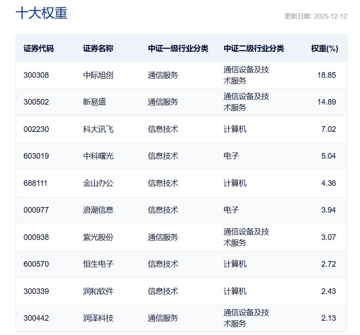Select security code 000938
Viewport: 360px width, 335px height.
(x=36, y=237)
